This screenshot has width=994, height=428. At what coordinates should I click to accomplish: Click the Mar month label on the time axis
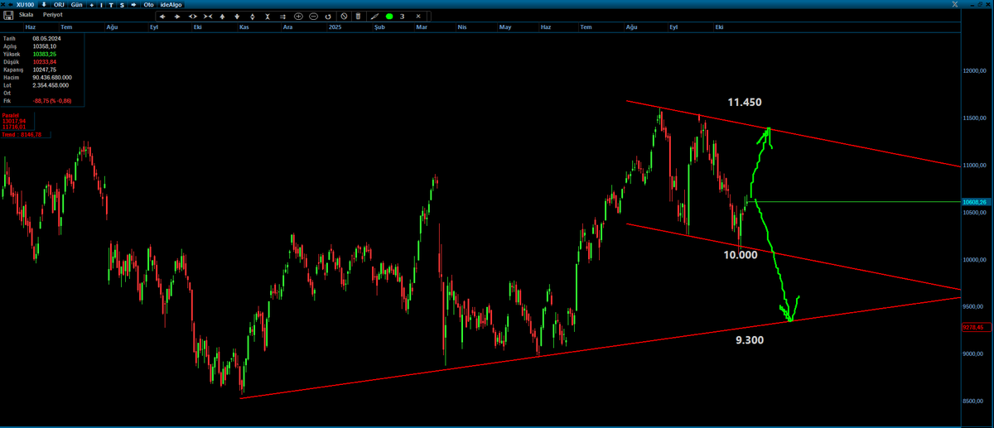(422, 27)
